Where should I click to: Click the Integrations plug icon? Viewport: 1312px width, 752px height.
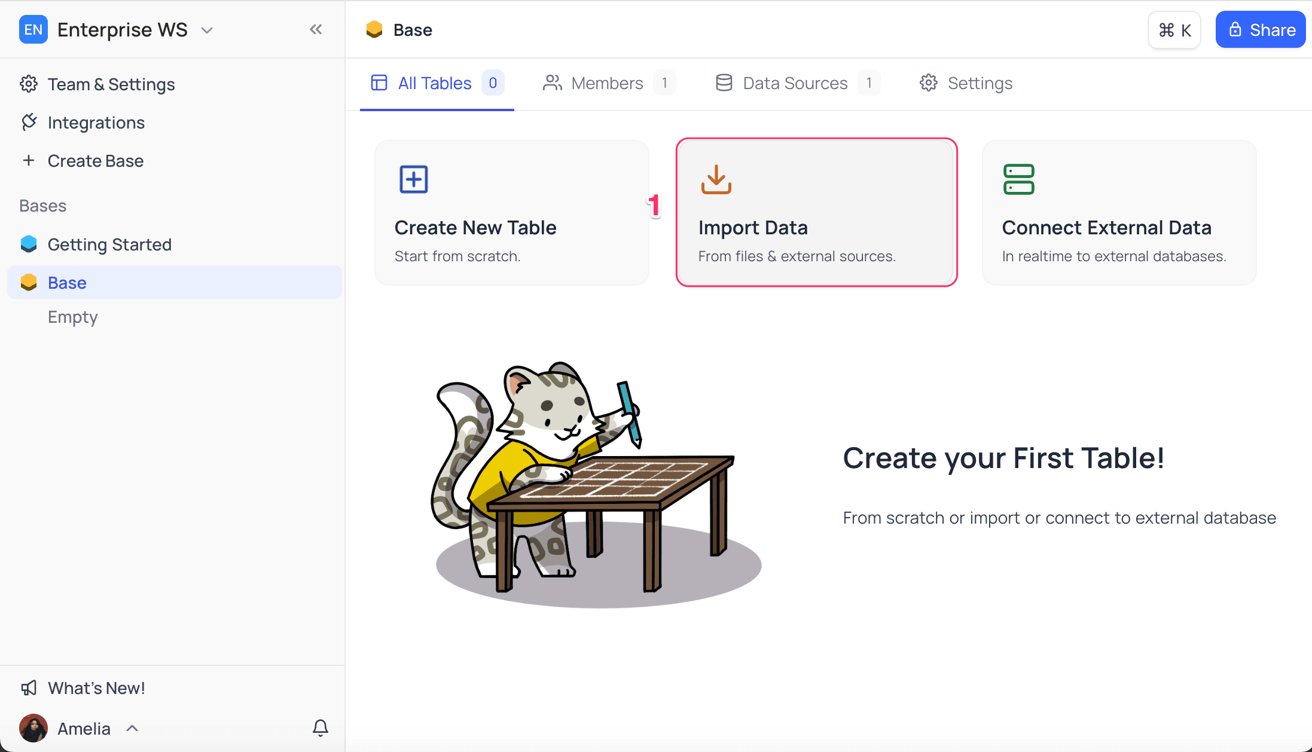point(29,123)
